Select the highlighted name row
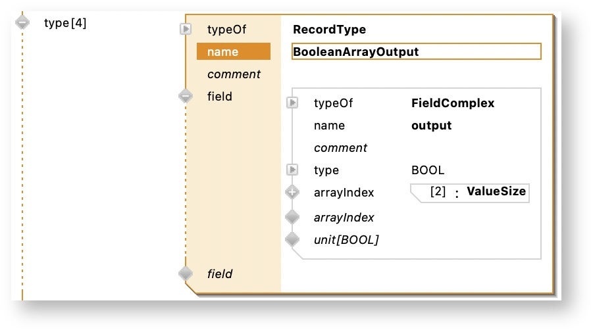Viewport: 593px width, 332px height. tap(233, 52)
